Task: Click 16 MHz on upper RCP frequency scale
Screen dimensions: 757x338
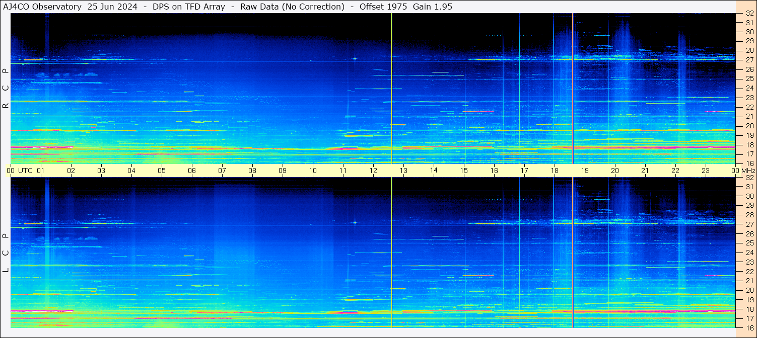Action: point(749,163)
